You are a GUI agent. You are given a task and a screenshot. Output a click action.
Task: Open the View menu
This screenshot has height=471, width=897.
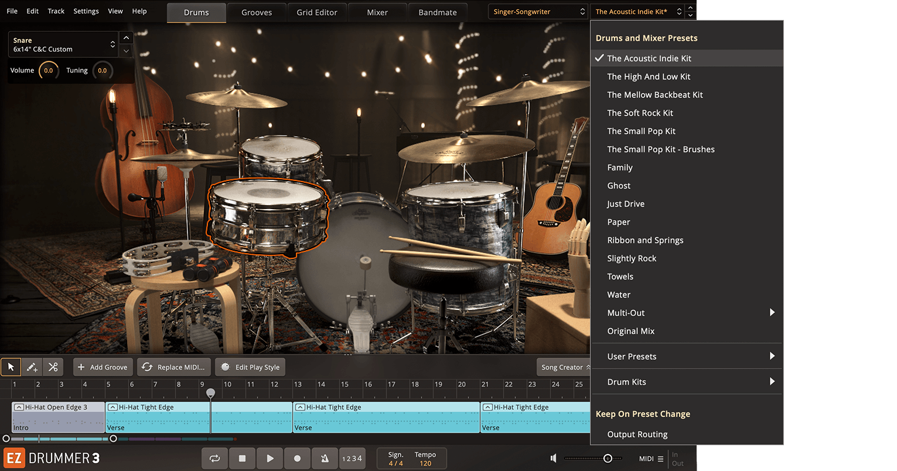(x=115, y=11)
